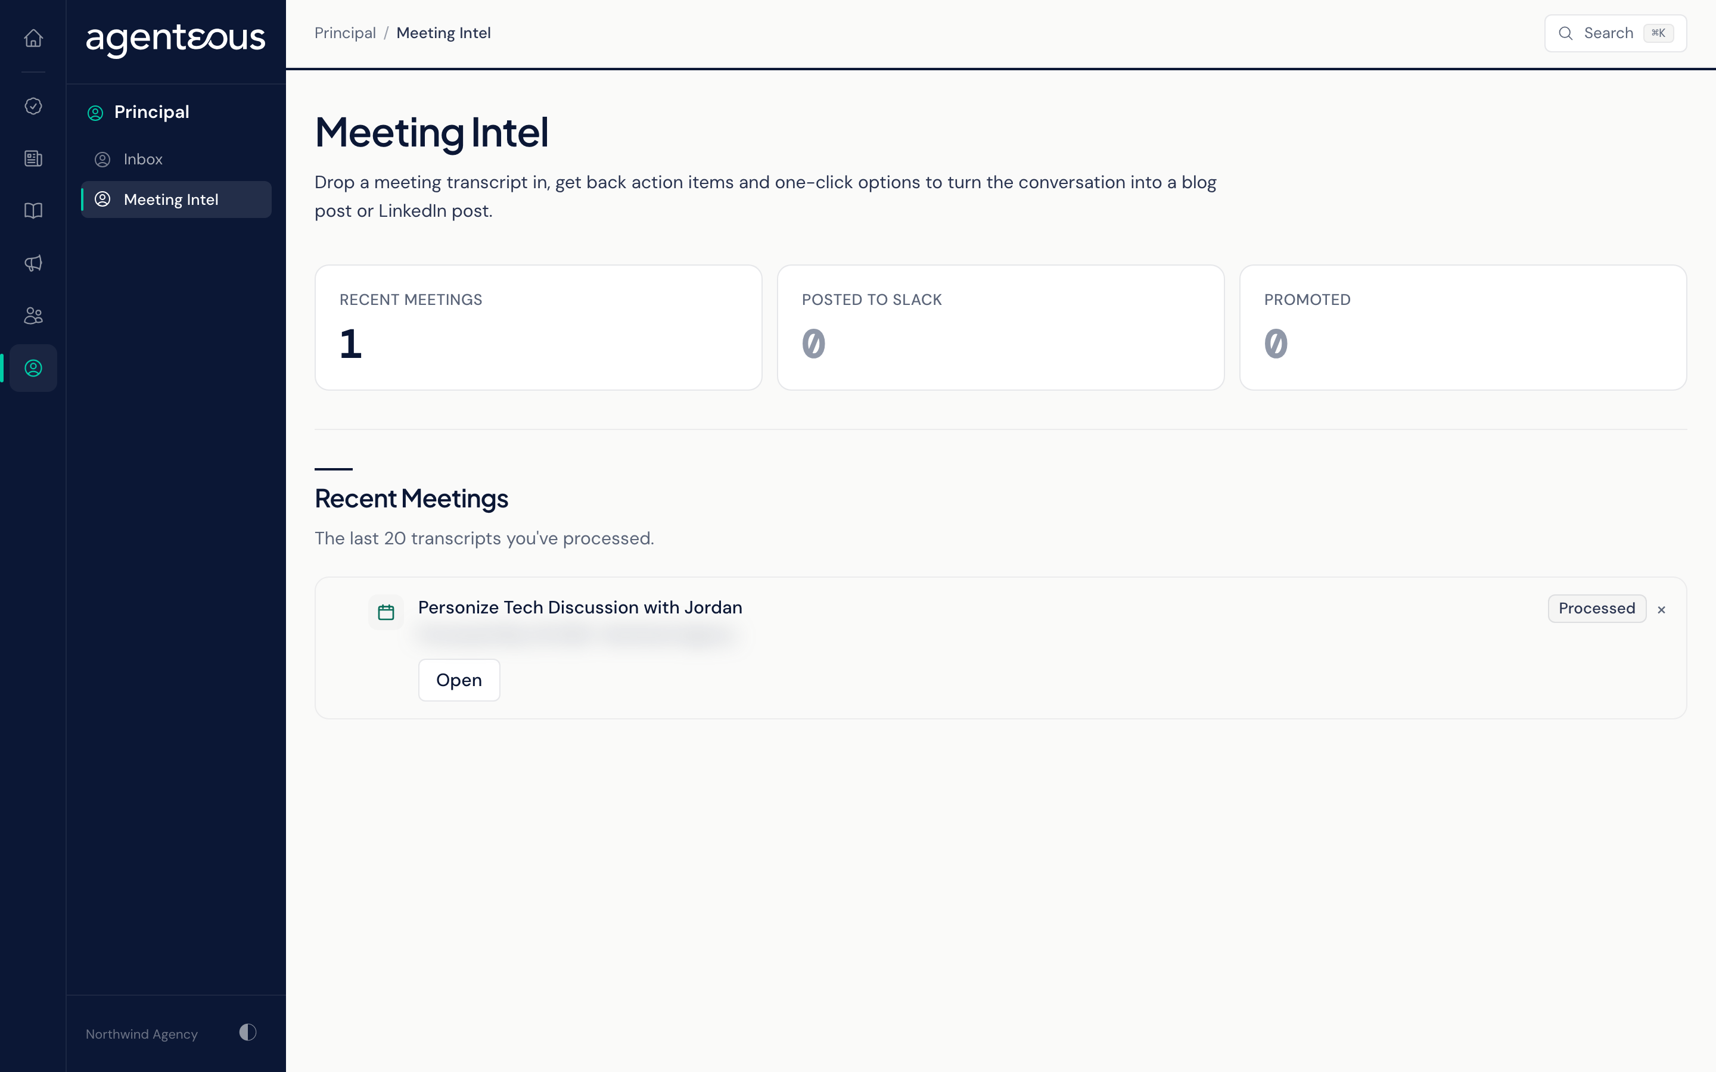The height and width of the screenshot is (1072, 1716).
Task: Toggle the dark/light theme icon
Action: 247,1032
